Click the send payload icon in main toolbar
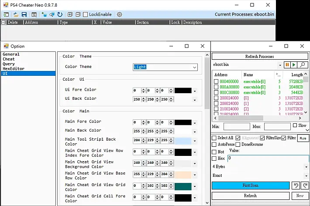310x206 pixels. [6, 14]
